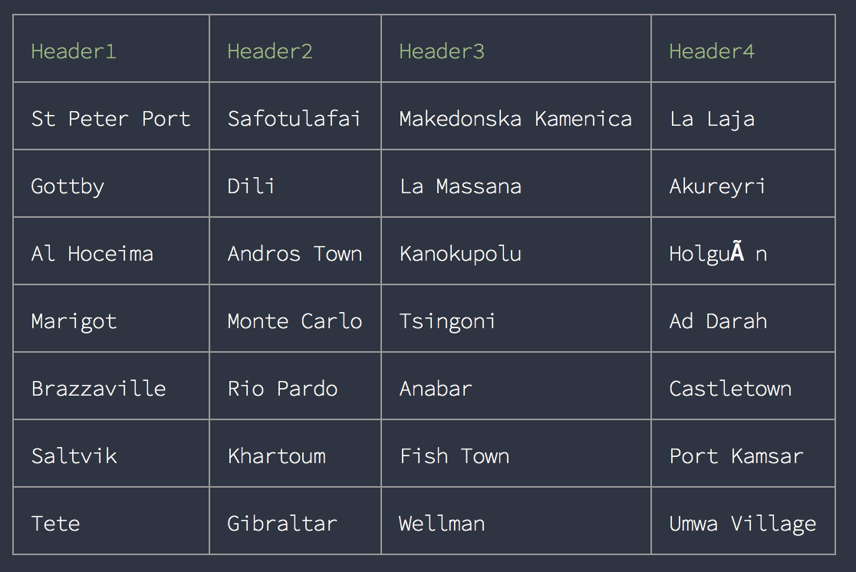Click the Header1 column header
Viewport: 856px width, 572px height.
(111, 48)
